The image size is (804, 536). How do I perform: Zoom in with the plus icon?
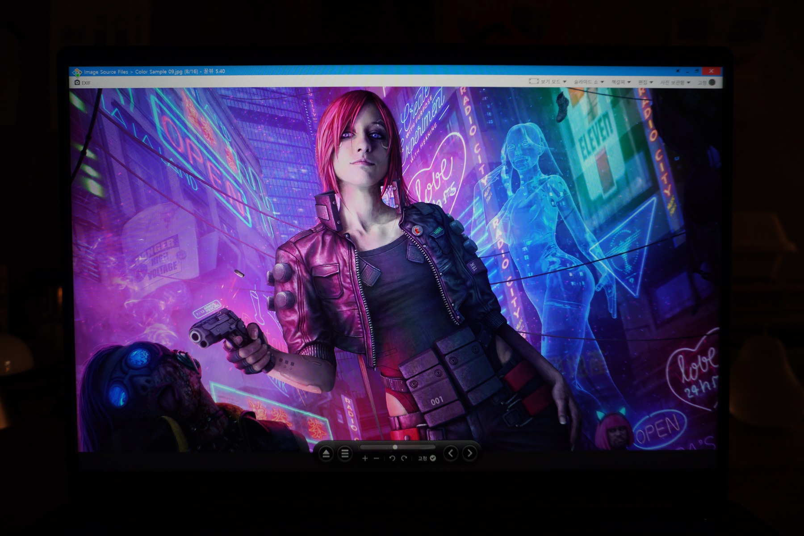365,458
